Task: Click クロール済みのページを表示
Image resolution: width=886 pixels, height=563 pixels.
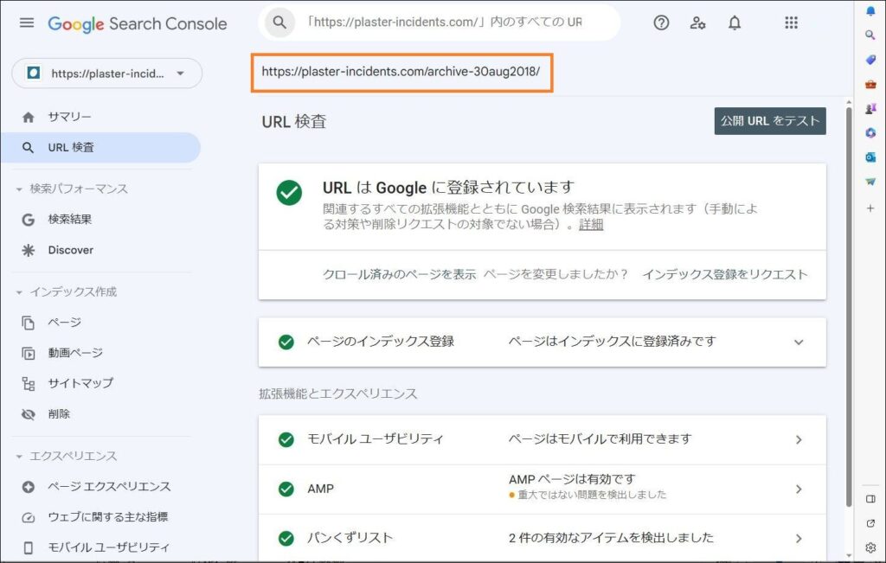Action: [x=399, y=274]
